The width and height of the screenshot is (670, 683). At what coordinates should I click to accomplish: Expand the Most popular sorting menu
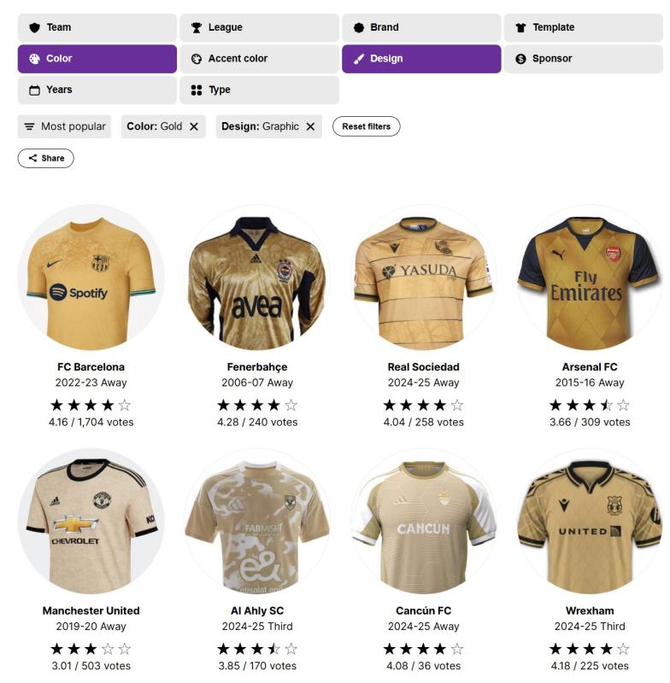tap(64, 126)
